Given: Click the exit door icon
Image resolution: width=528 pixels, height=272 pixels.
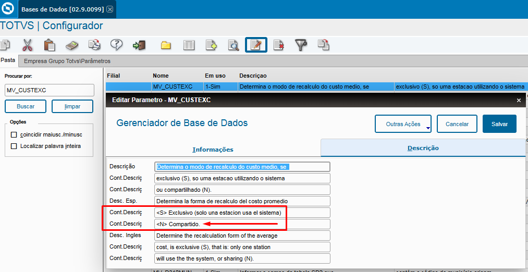Looking at the screenshot, I should 139,45.
